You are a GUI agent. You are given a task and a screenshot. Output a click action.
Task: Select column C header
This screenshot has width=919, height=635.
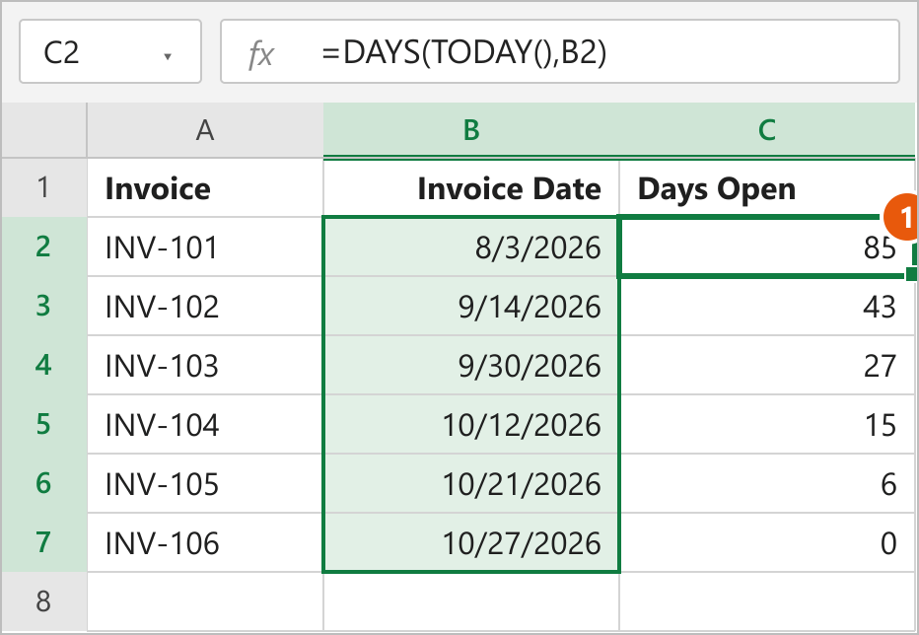pos(766,130)
